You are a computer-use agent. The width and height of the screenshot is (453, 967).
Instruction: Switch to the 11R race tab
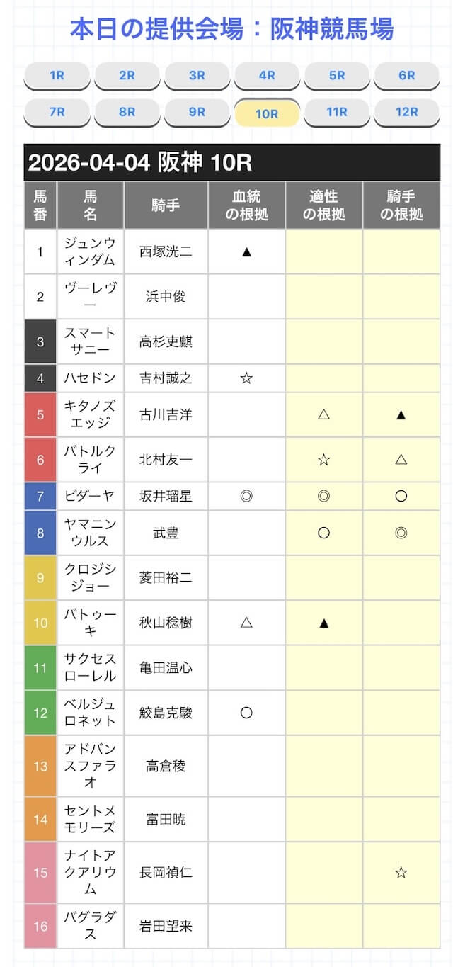coord(337,112)
